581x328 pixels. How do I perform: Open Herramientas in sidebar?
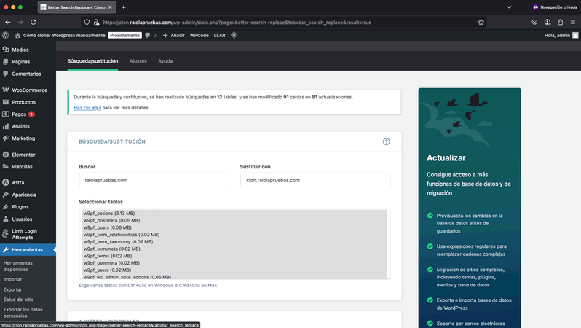pyautogui.click(x=28, y=250)
